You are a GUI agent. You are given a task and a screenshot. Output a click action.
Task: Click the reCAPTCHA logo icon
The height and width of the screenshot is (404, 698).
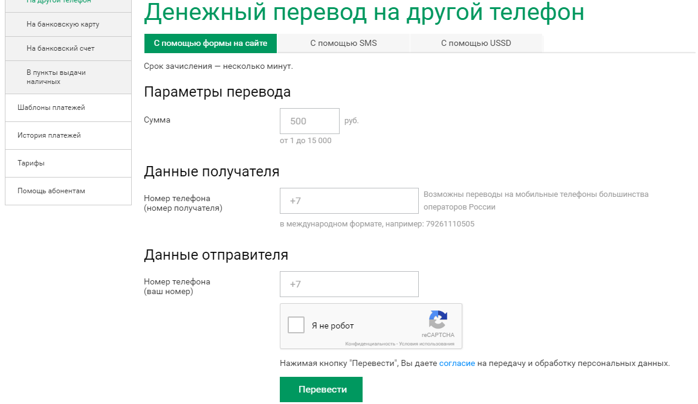438,319
